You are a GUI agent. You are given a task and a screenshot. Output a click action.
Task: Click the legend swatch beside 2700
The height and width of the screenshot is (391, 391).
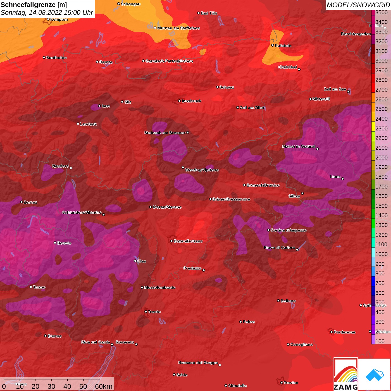click(x=373, y=88)
